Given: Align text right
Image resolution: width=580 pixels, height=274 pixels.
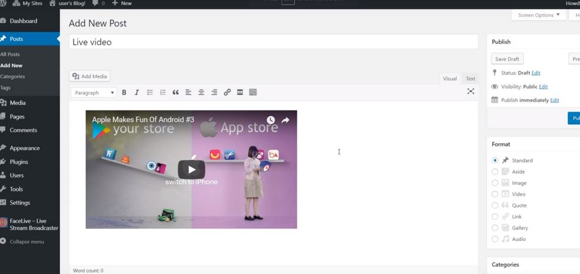Looking at the screenshot, I should point(214,92).
